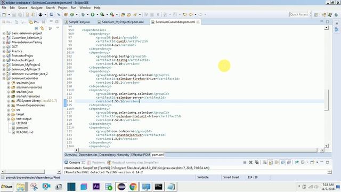The image size is (341, 192).
Task: Click Collapse All in Project Explorer
Action: [36, 28]
